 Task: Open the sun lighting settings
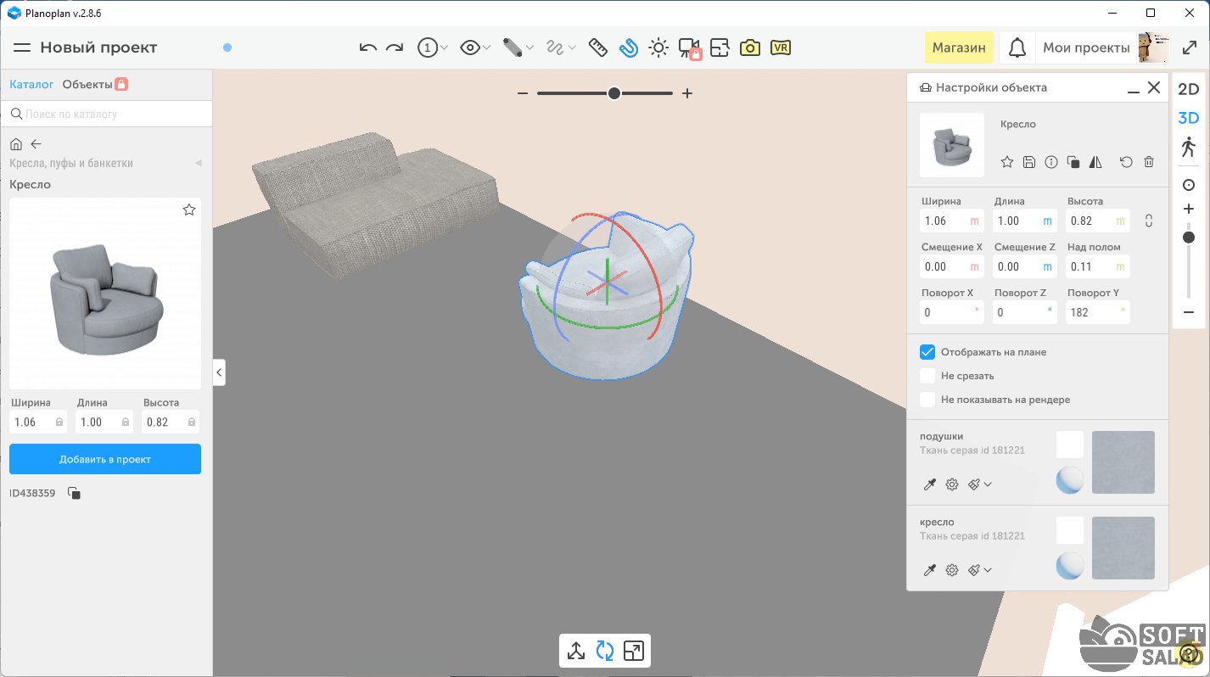[x=658, y=48]
